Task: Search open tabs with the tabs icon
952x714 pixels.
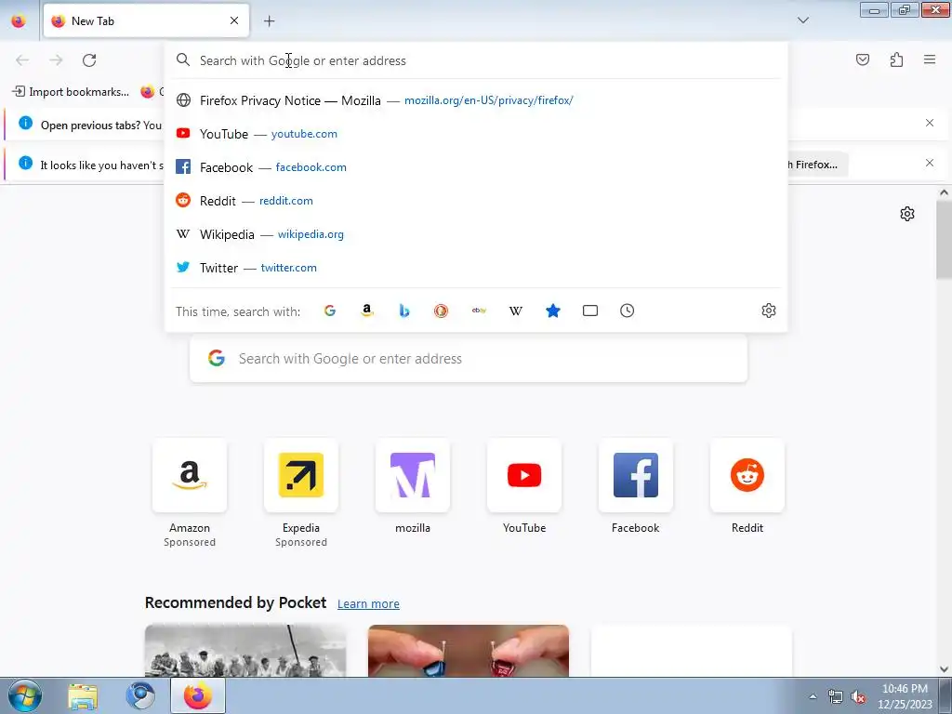Action: (x=590, y=311)
